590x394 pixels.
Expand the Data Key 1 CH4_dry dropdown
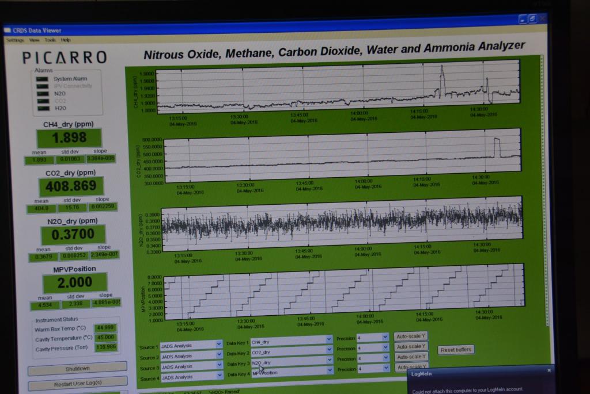(329, 341)
